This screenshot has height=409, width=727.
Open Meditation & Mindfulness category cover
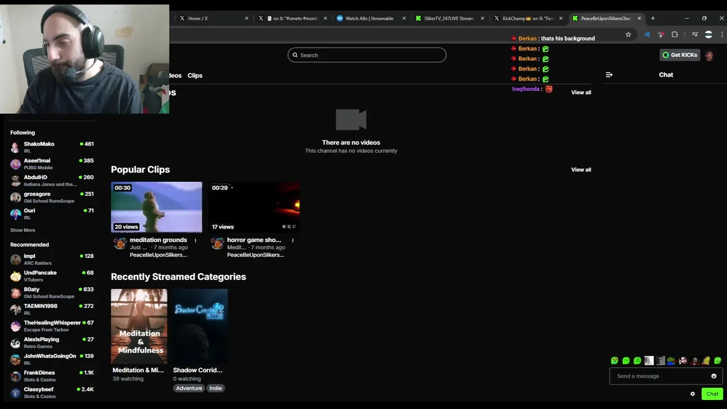click(139, 326)
